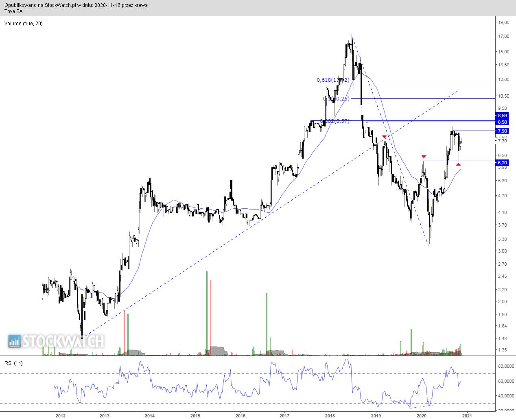Select the 2013 mark on time axis
Screen dimensions: 516x419
click(105, 415)
